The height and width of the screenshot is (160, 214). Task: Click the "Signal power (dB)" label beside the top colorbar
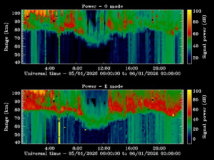(x=204, y=37)
